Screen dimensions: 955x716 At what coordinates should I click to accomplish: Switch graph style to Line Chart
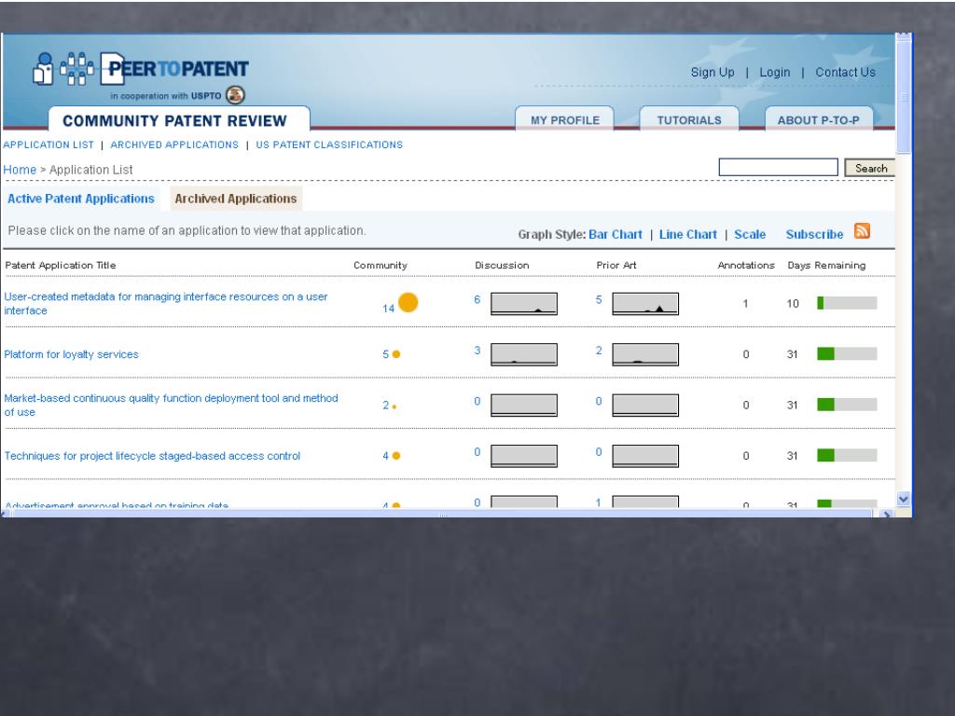tap(687, 234)
